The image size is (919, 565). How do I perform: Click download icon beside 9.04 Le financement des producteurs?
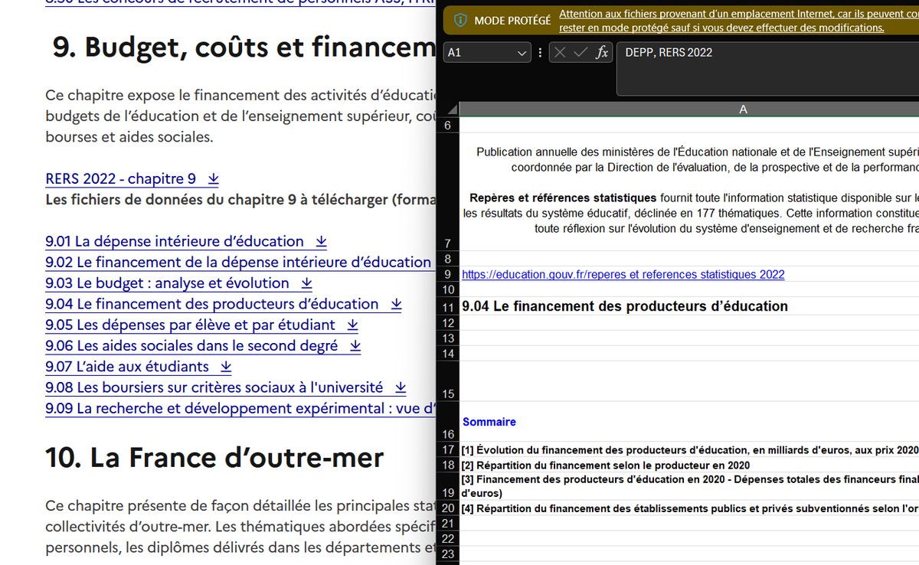click(x=397, y=304)
